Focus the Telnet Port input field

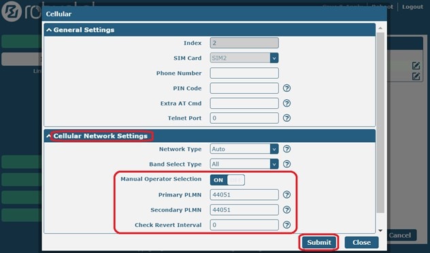(244, 118)
